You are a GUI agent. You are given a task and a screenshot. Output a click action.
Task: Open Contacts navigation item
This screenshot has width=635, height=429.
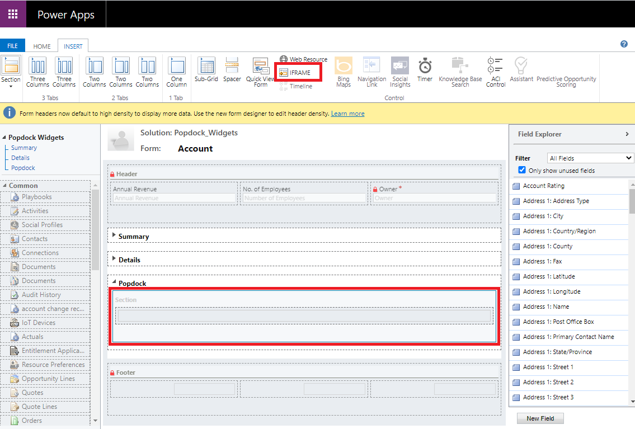(45, 239)
